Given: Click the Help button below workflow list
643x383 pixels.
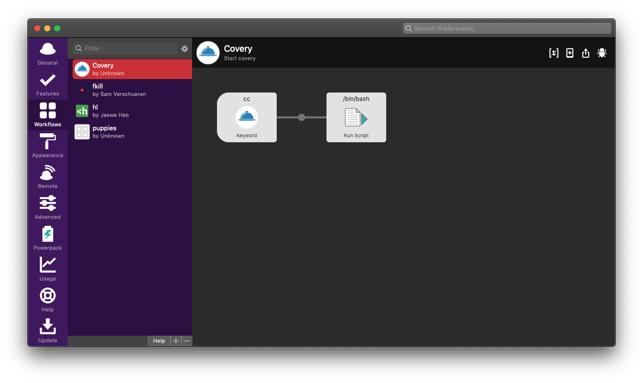Looking at the screenshot, I should pos(159,341).
